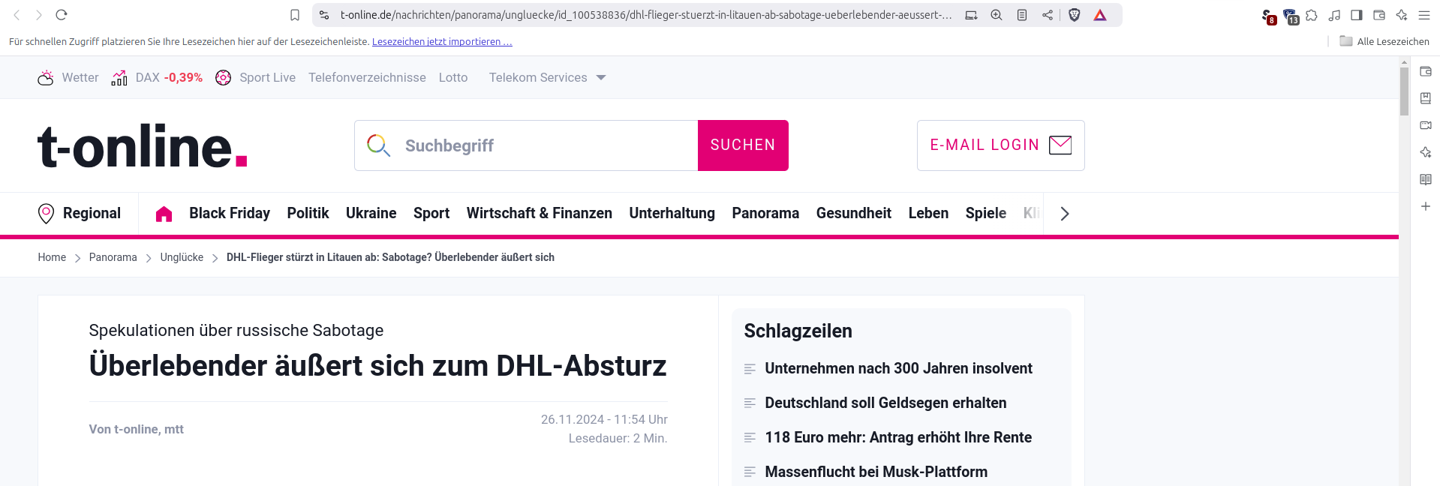Open the bookmarks panel in the right sidebar

(1426, 98)
